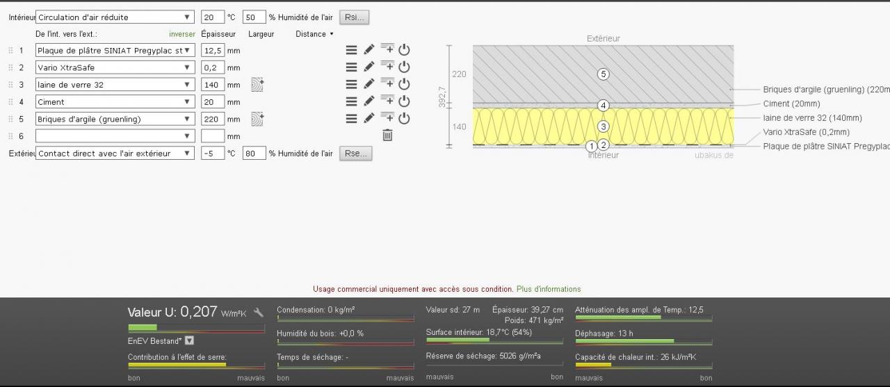Viewport: 890px width, 387px height.
Task: Click the interior humidity field 50 %
Action: pos(254,17)
